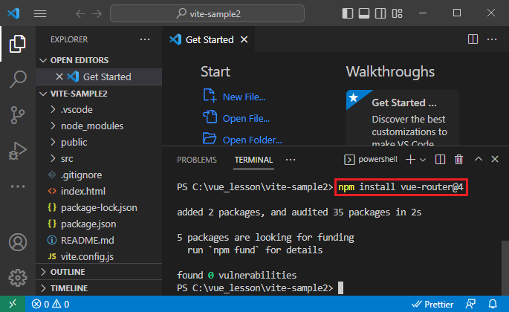The width and height of the screenshot is (509, 312).
Task: Kill the terminal with trash icon
Action: [x=458, y=160]
